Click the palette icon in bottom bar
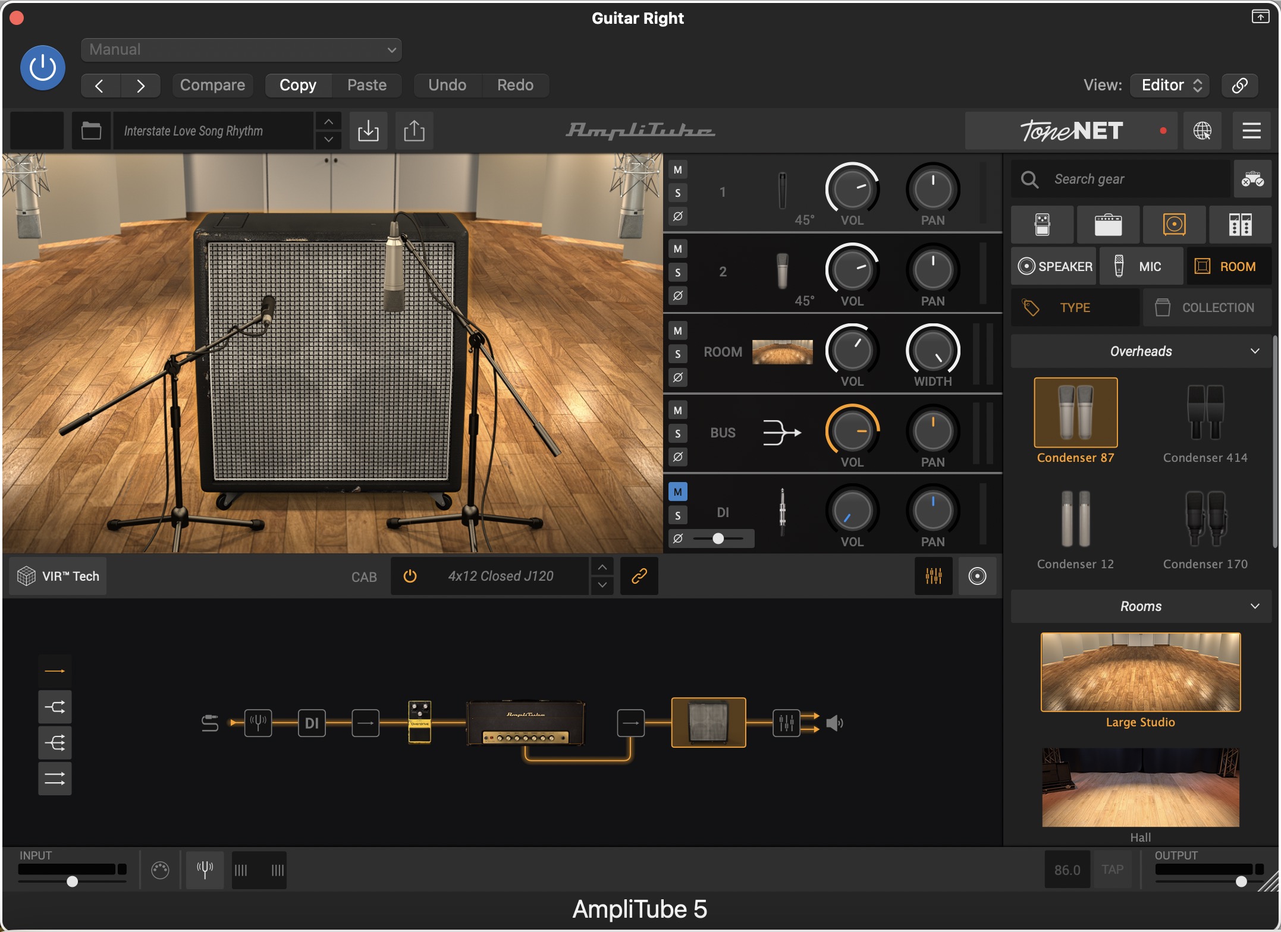This screenshot has height=932, width=1281. pyautogui.click(x=160, y=870)
